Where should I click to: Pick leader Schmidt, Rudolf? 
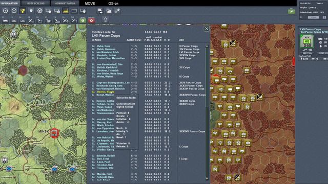click(106, 156)
